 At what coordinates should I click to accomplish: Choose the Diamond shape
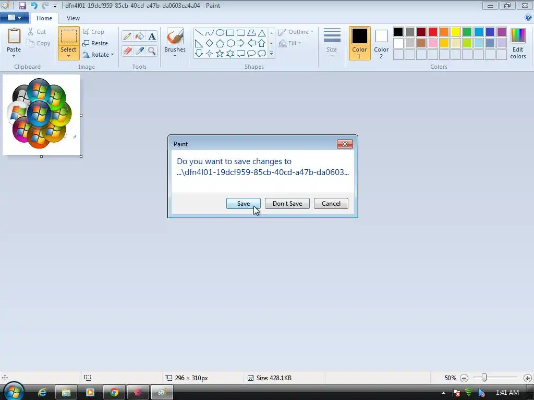(210, 43)
